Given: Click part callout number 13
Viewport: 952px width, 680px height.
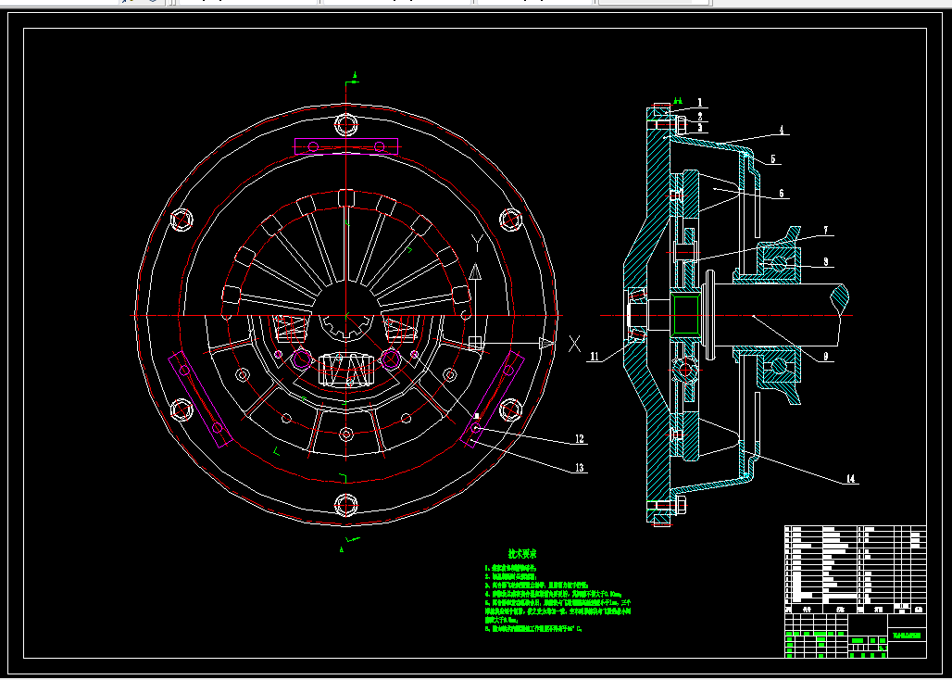Looking at the screenshot, I should tap(579, 468).
